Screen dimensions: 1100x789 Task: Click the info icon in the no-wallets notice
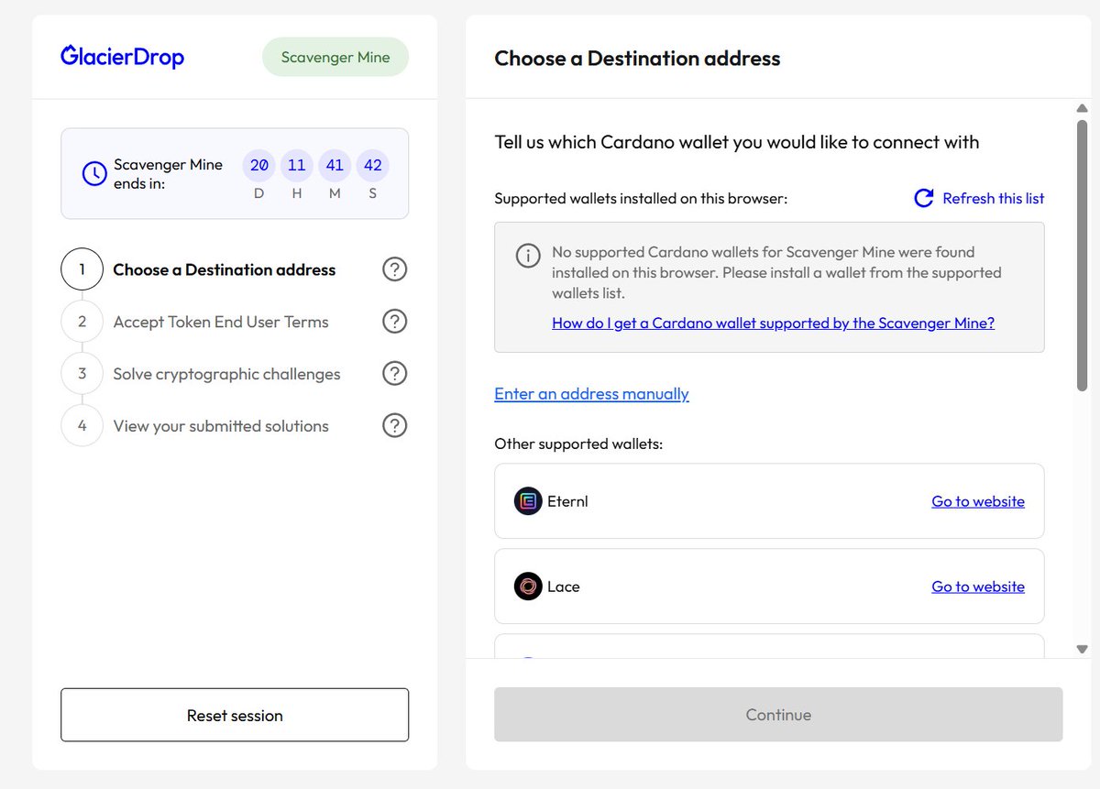tap(528, 256)
